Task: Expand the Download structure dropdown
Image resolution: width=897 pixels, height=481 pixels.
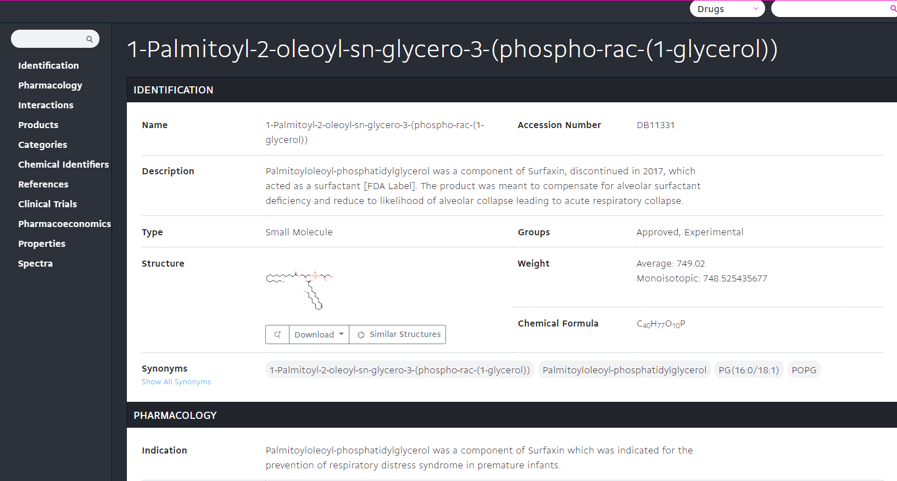Action: click(319, 334)
